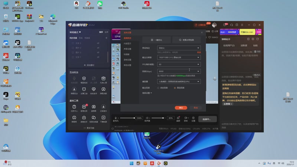
Task: Click the speaker icon beside 扬声器
Action: point(147,118)
